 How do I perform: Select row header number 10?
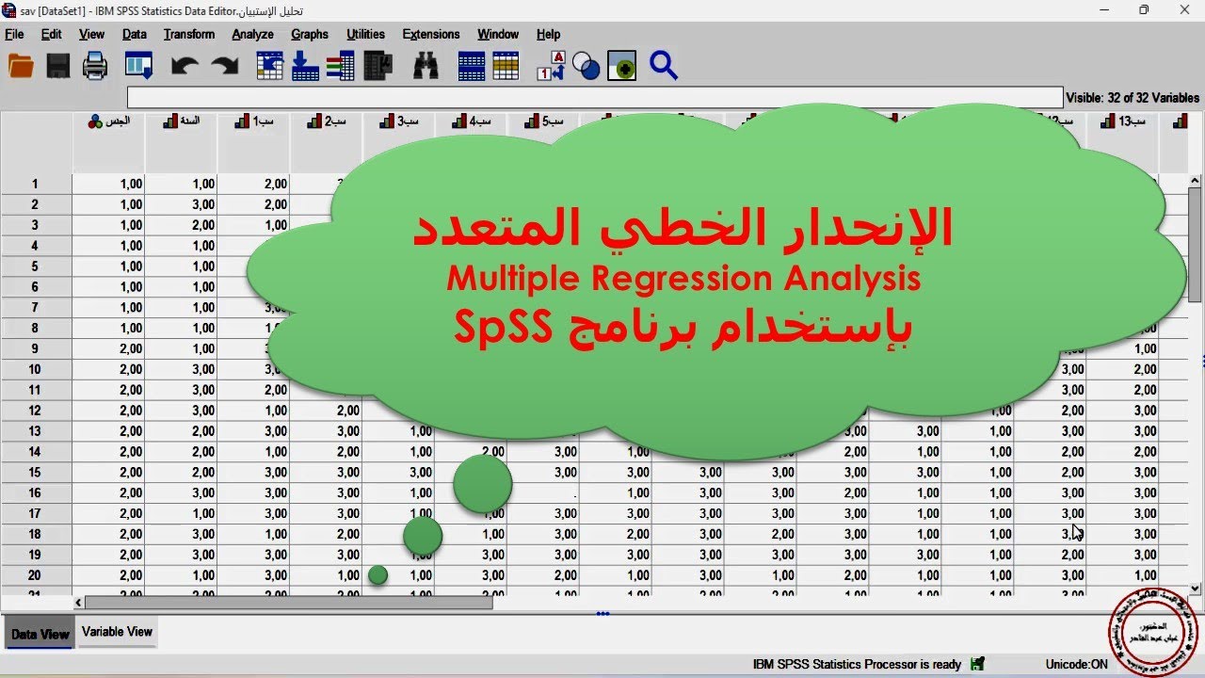36,369
